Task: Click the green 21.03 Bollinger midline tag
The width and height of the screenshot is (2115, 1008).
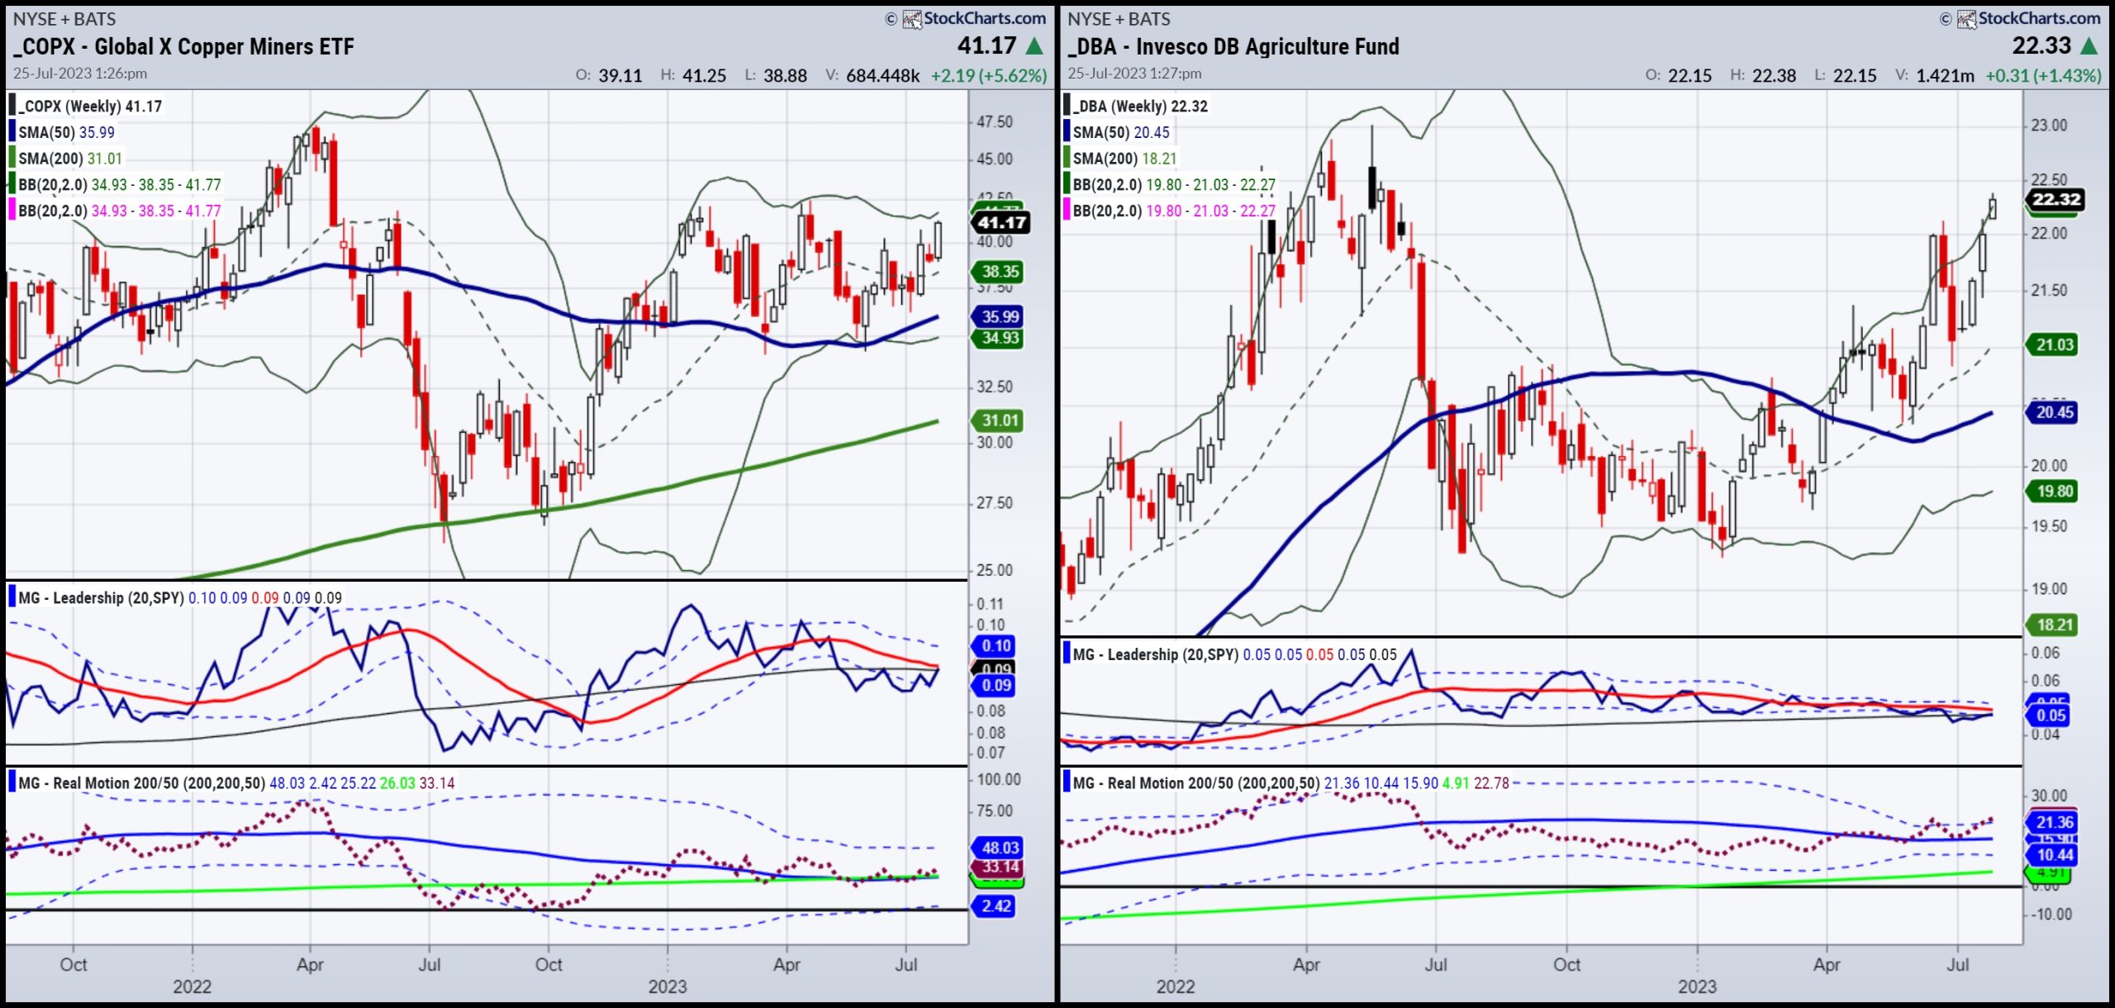Action: [x=2054, y=345]
